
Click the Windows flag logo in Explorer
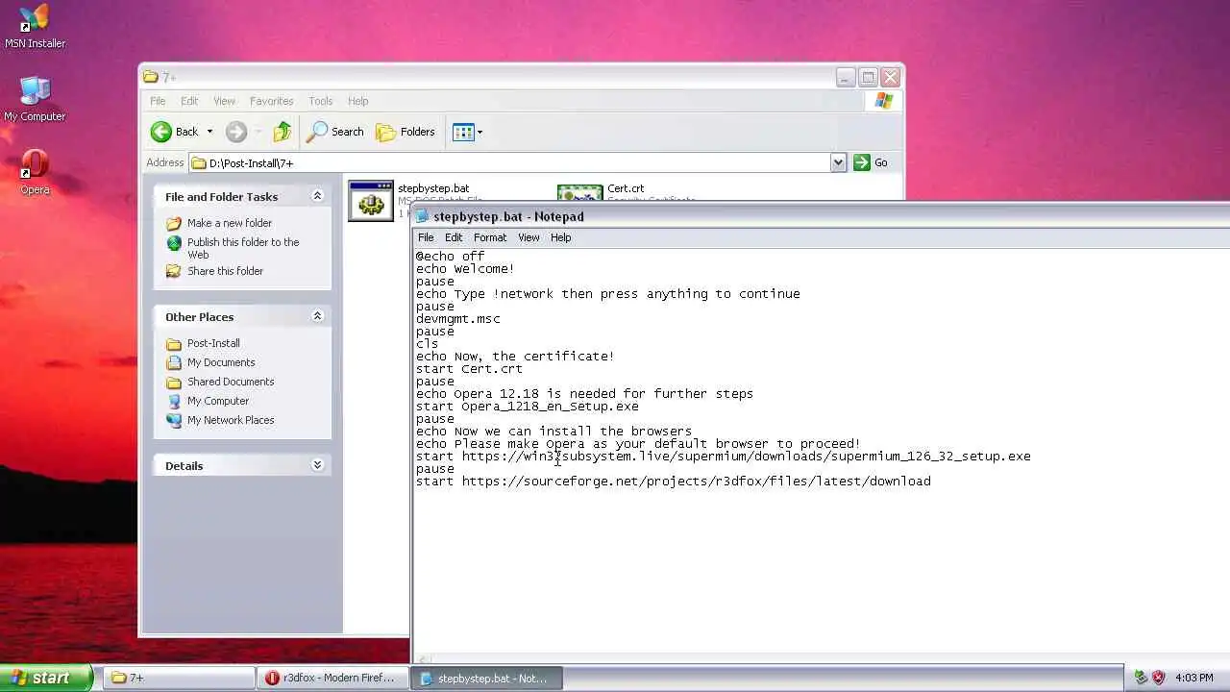pos(884,101)
